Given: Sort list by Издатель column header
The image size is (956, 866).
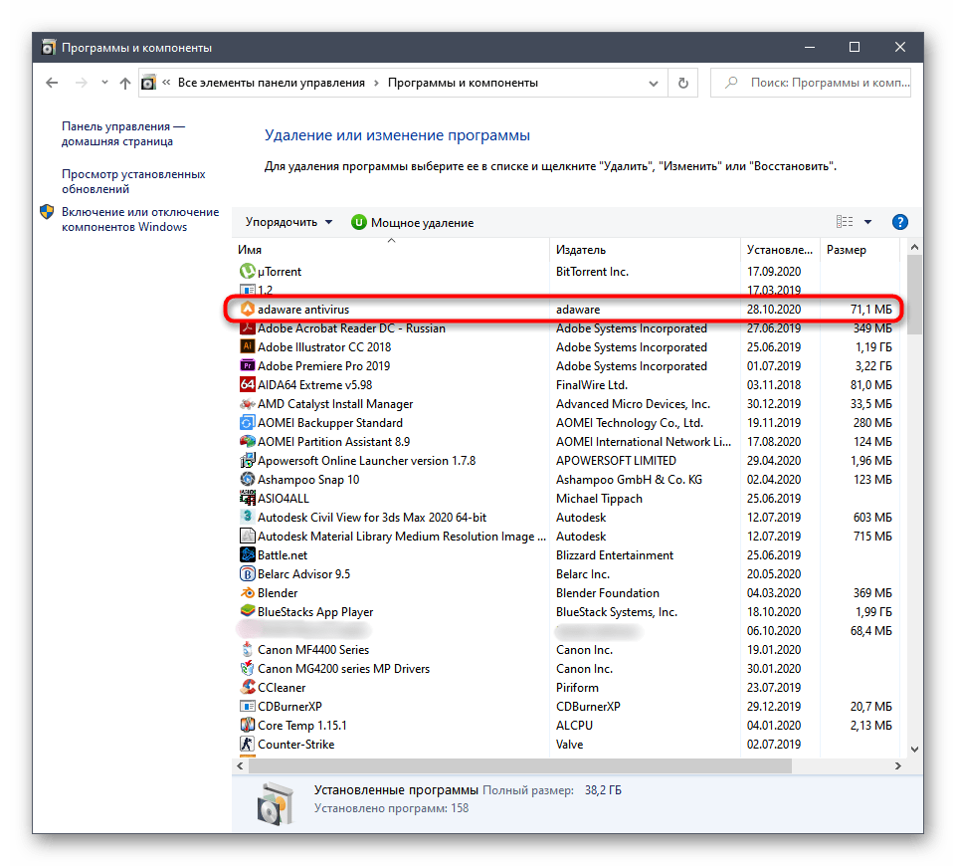Looking at the screenshot, I should click(x=645, y=250).
